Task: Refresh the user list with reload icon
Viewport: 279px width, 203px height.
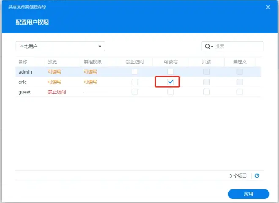Action: click(x=257, y=176)
